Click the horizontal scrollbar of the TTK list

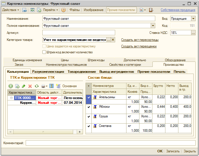point(43,132)
